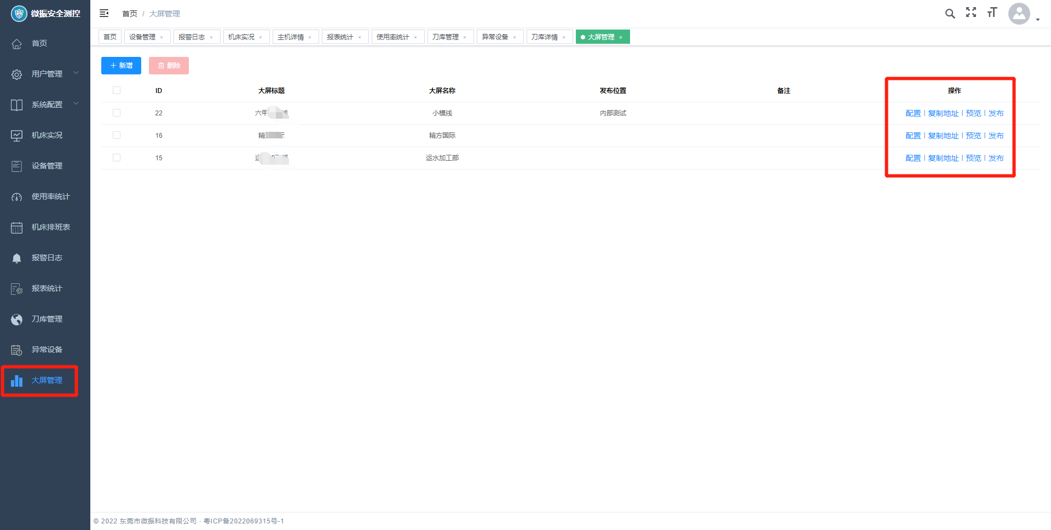Screen dimensions: 1051x530
Task: Collapse the sidebar with hamburger icon
Action: (x=104, y=13)
